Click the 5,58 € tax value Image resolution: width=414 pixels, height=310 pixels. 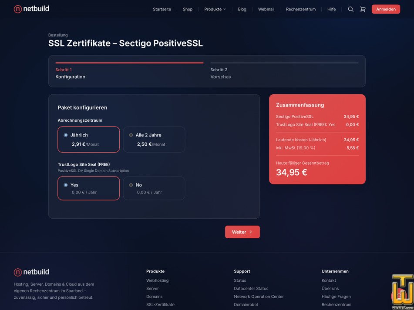point(353,148)
